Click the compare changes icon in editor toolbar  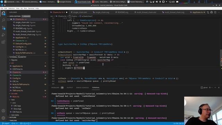click(x=208, y=12)
